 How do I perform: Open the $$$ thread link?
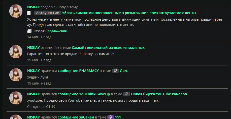point(118,117)
